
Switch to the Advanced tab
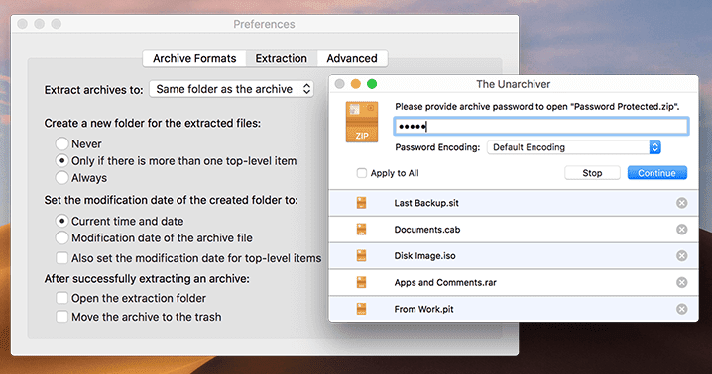click(352, 58)
